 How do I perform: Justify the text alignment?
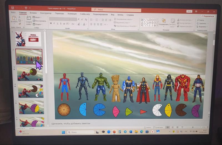101,24
